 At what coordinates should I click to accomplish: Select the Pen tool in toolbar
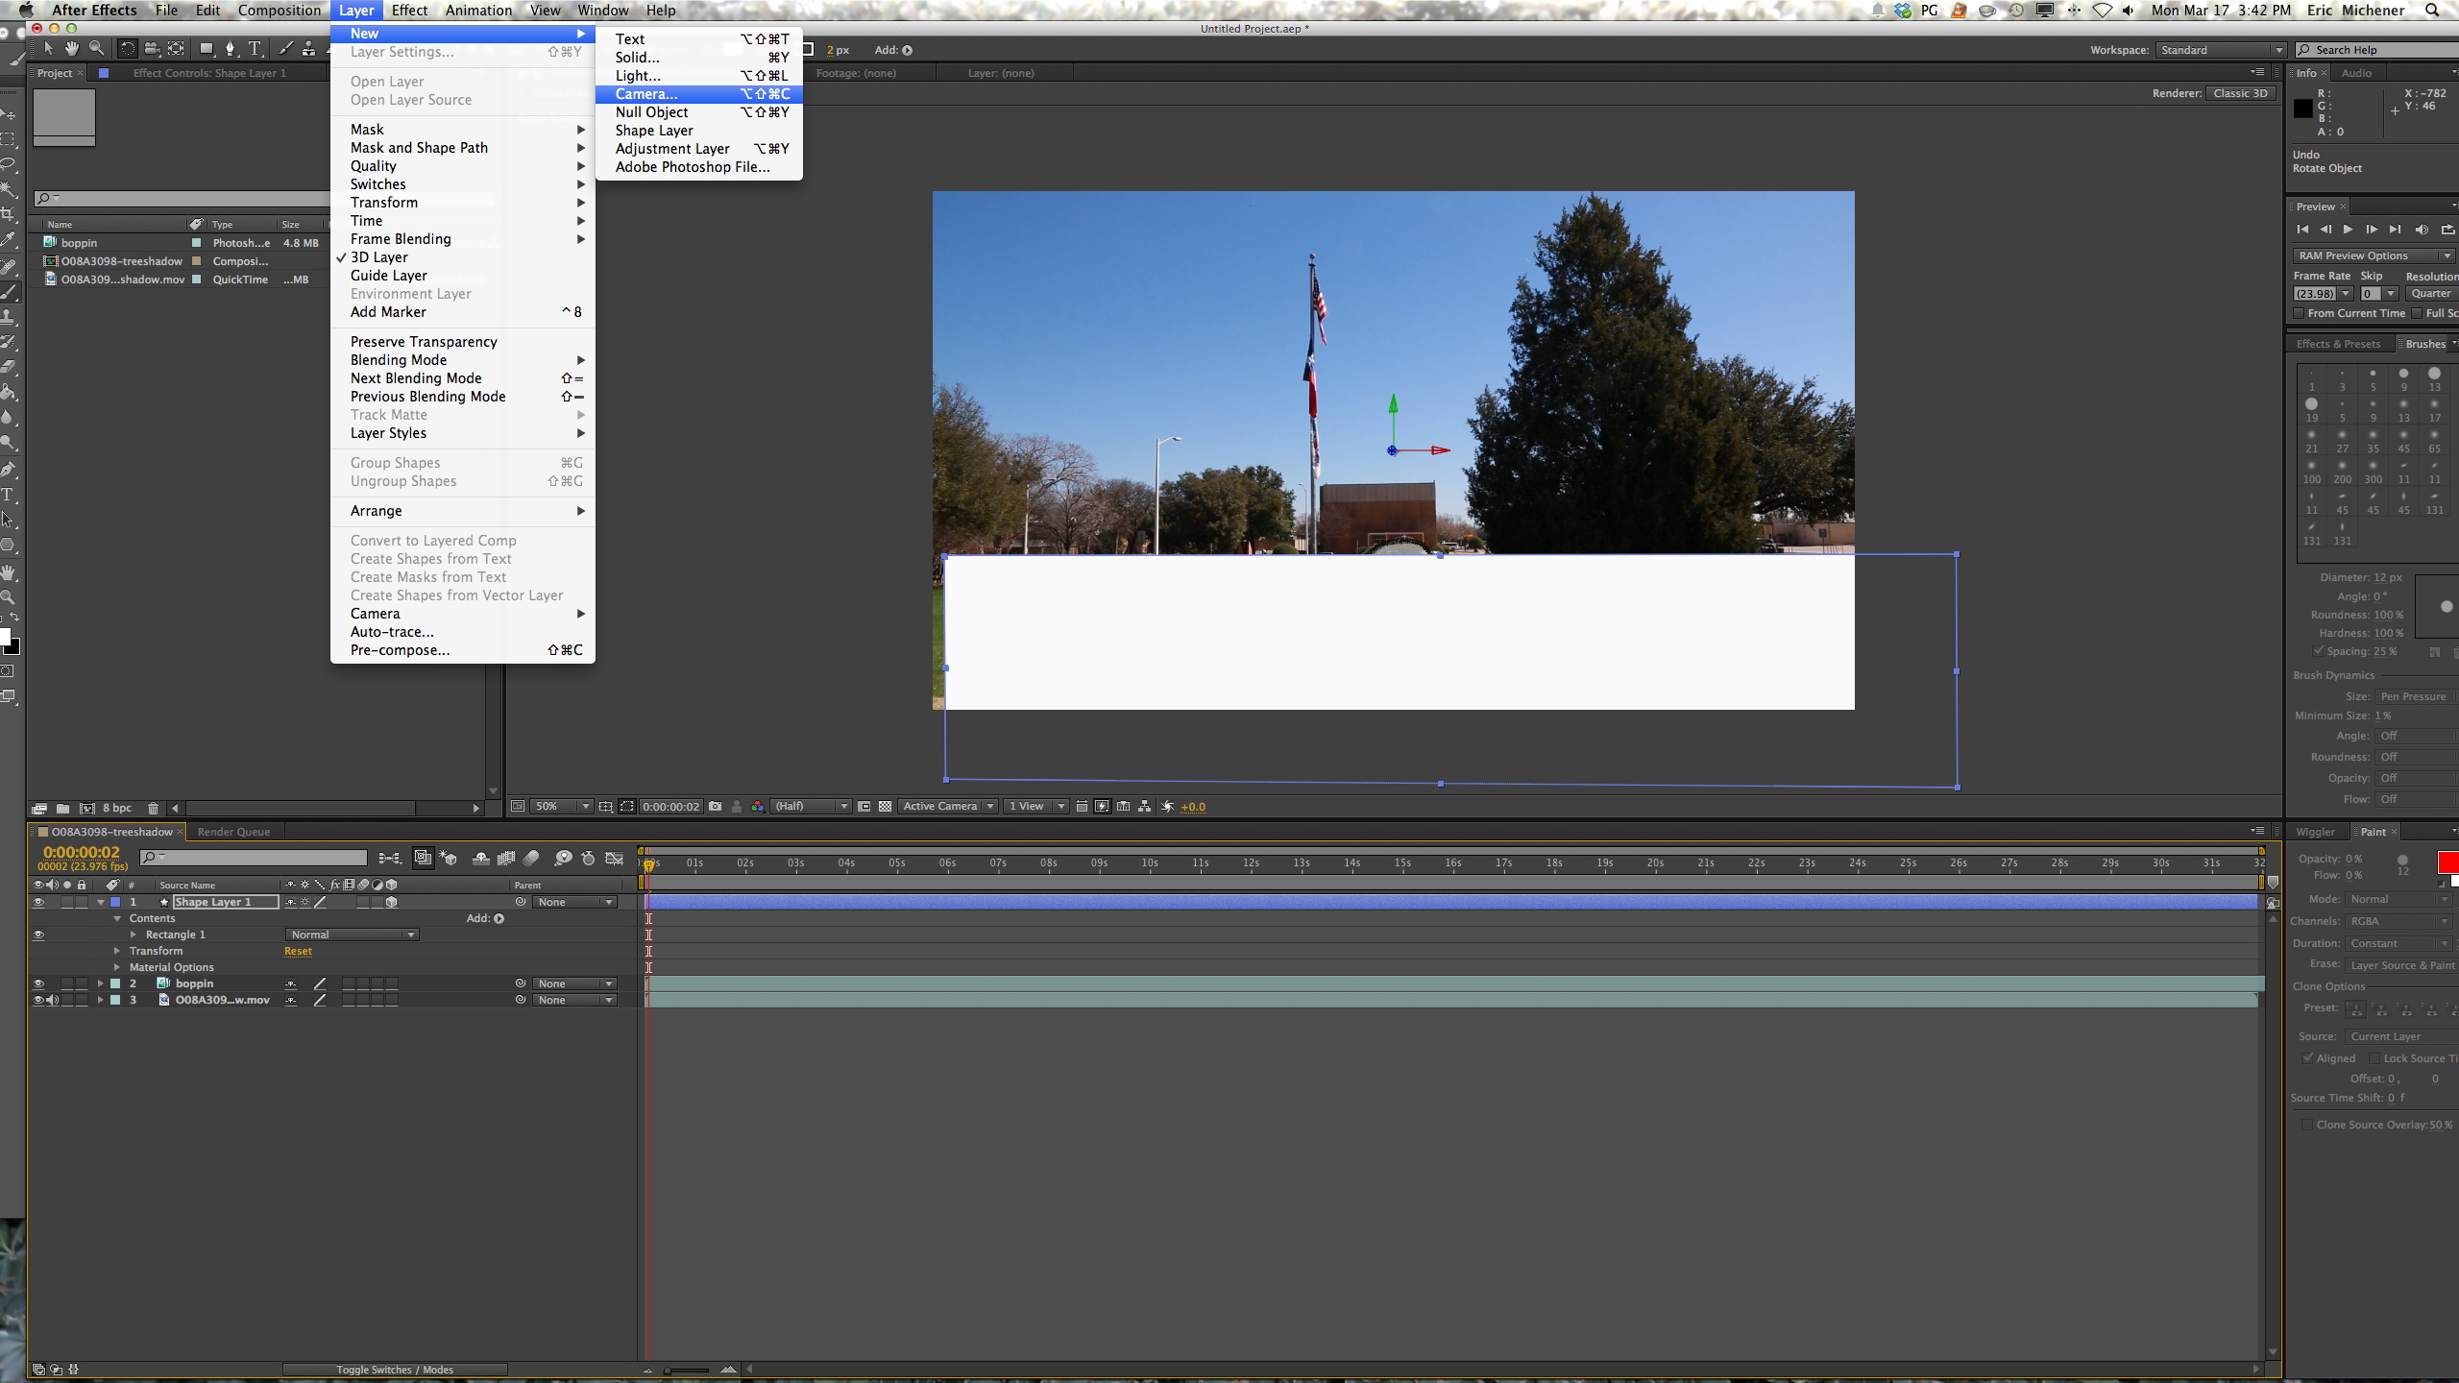point(230,49)
